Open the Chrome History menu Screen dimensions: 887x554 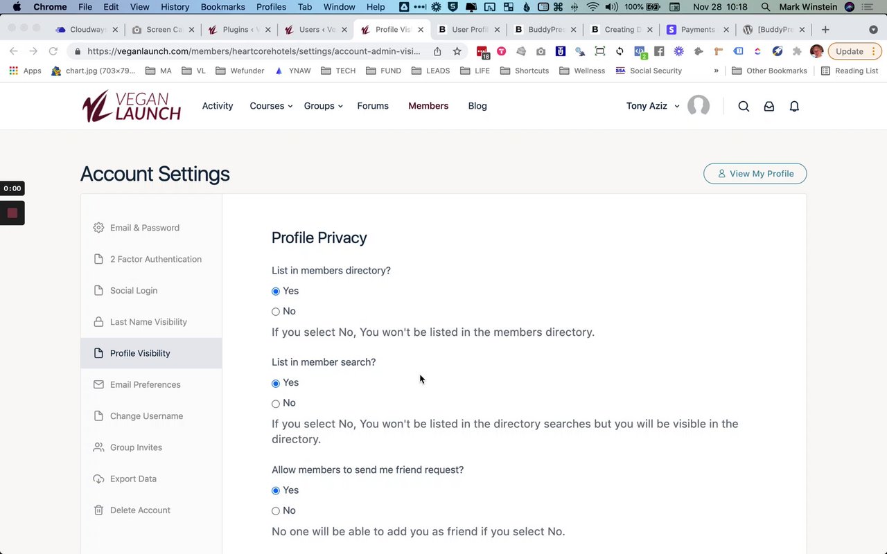click(175, 7)
